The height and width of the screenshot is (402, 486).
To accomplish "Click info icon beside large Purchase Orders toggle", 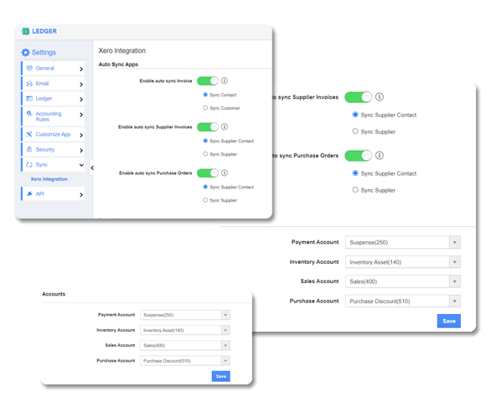I will 380,155.
